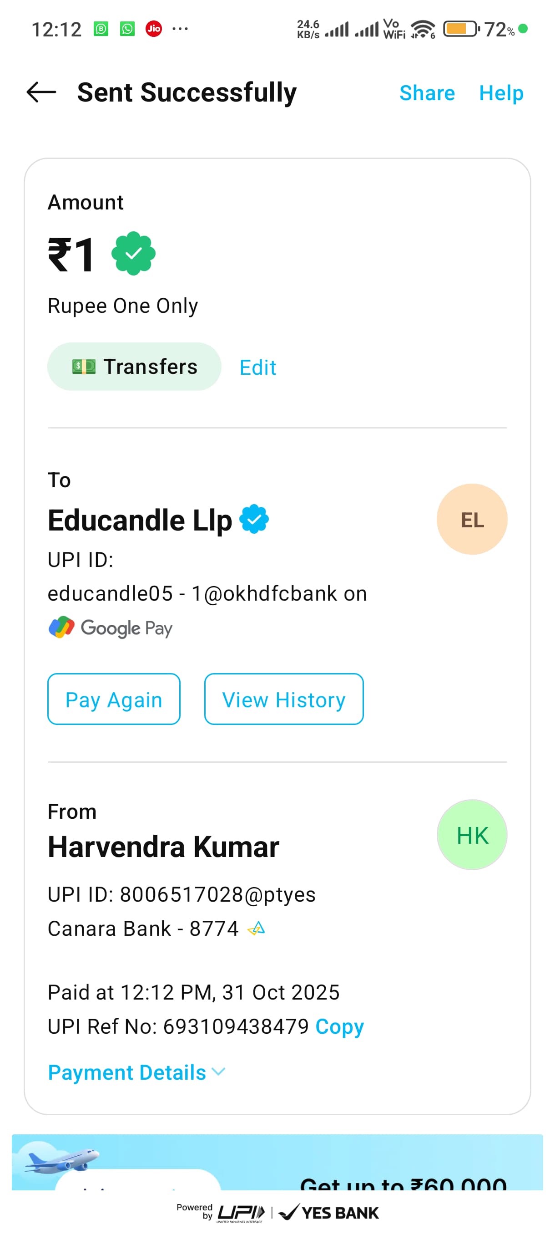This screenshot has height=1235, width=555.
Task: Open Help for this transaction
Action: 501,93
